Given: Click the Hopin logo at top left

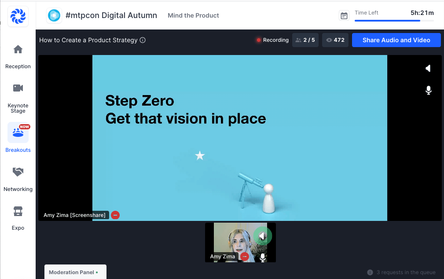Looking at the screenshot, I should pos(18,17).
